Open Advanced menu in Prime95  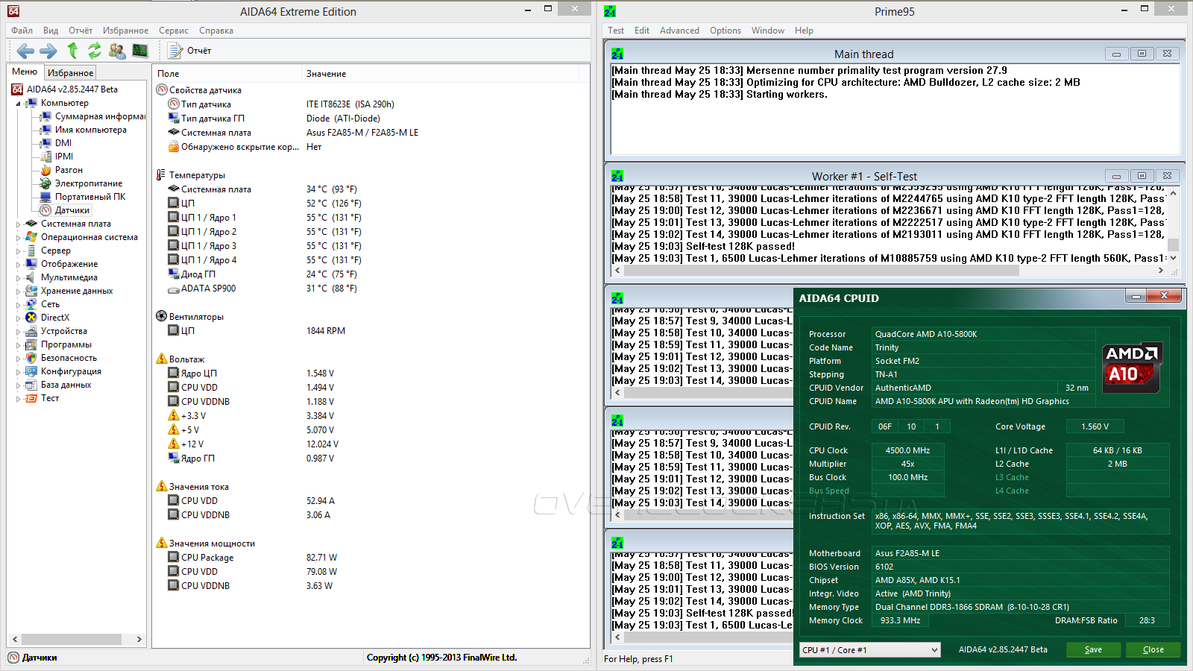pyautogui.click(x=679, y=31)
